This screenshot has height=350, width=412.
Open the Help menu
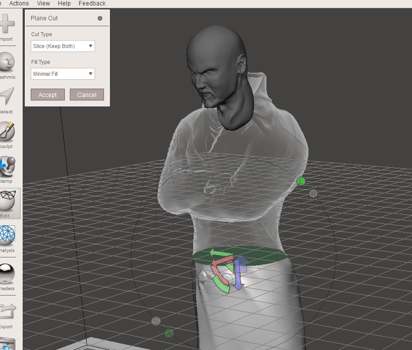click(x=64, y=3)
